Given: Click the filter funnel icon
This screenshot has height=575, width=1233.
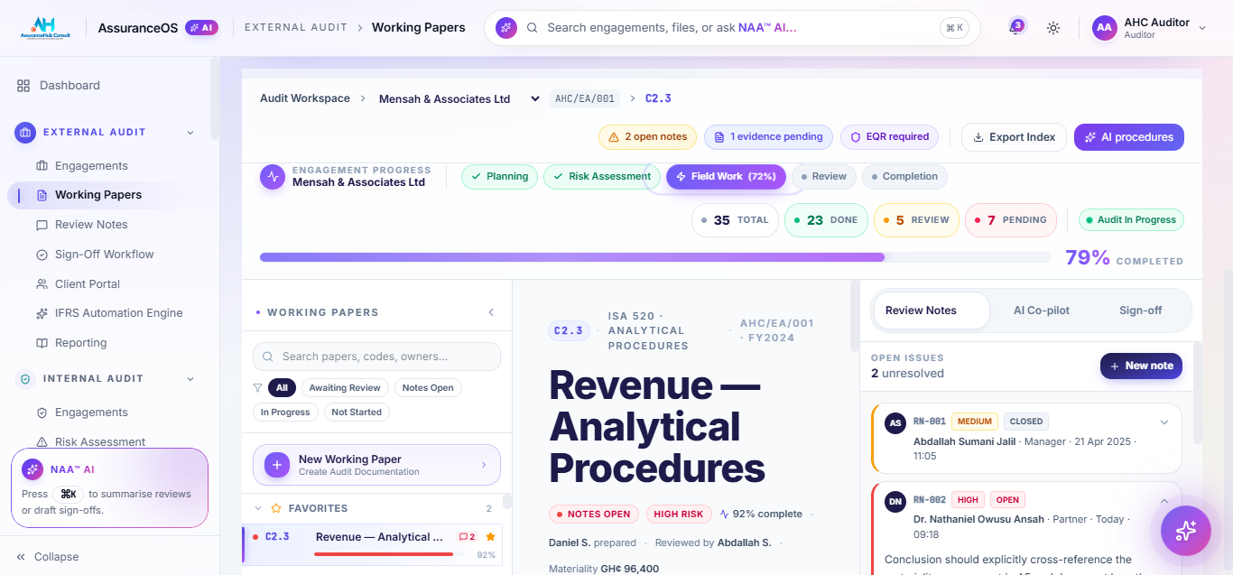Looking at the screenshot, I should click(x=258, y=388).
